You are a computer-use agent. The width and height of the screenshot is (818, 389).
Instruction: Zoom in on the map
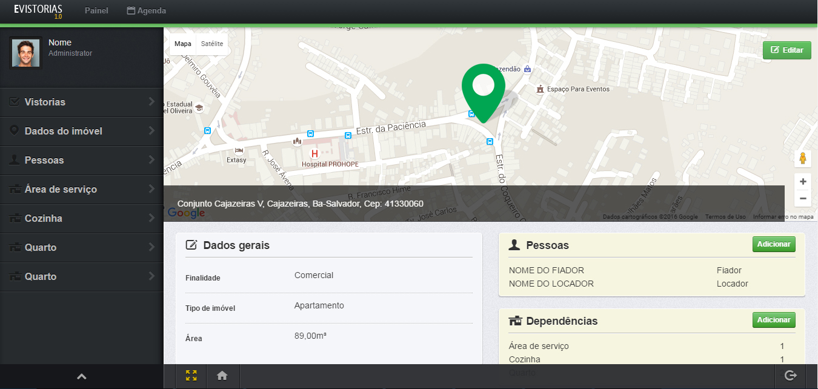click(803, 181)
